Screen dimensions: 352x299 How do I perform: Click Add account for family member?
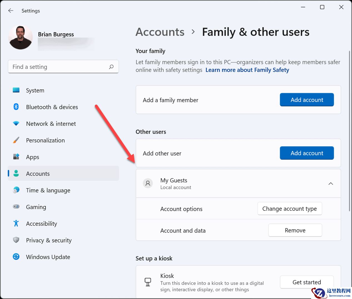click(x=307, y=100)
